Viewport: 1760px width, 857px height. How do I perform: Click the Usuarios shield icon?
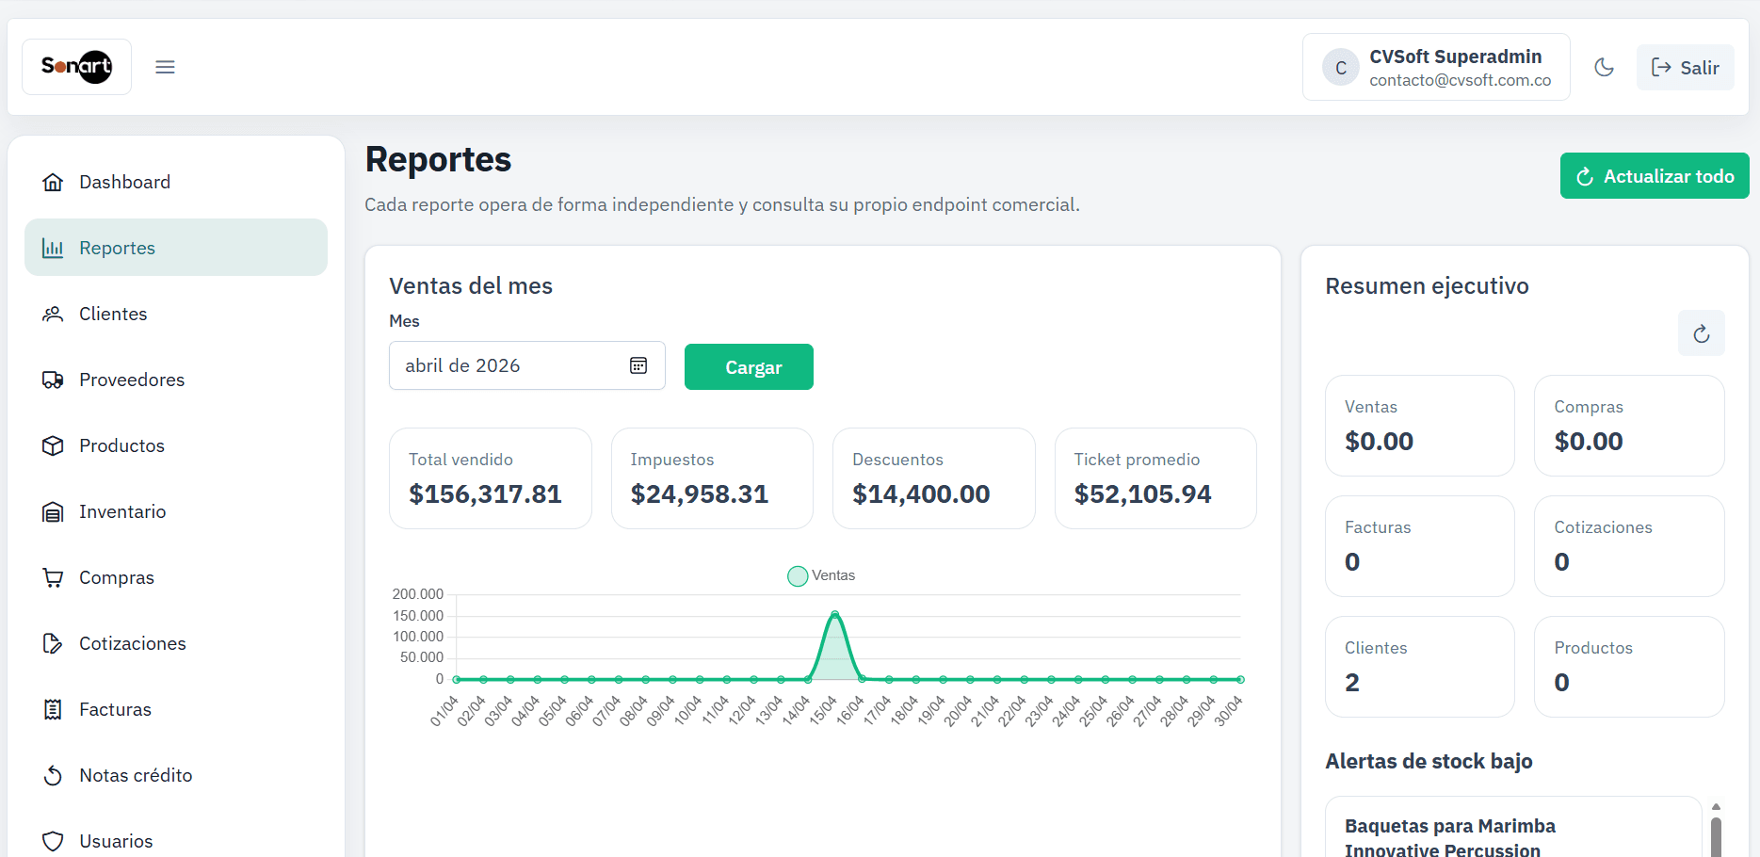pyautogui.click(x=53, y=841)
